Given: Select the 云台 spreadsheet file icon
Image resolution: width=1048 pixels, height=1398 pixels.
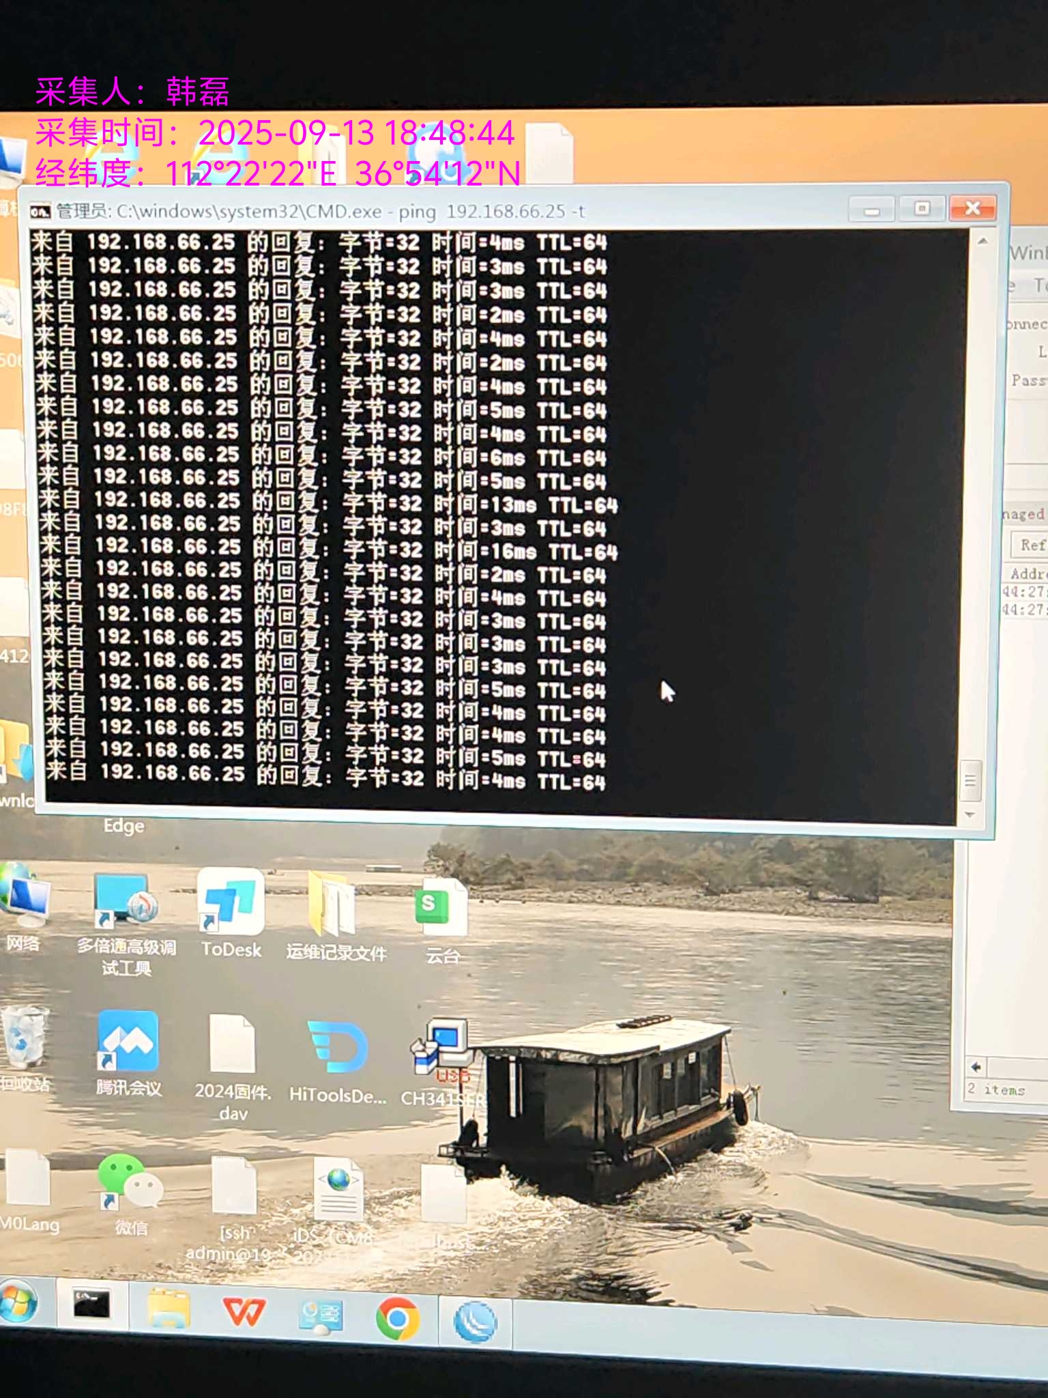Looking at the screenshot, I should point(441,909).
